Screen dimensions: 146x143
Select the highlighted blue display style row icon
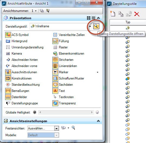(127, 79)
